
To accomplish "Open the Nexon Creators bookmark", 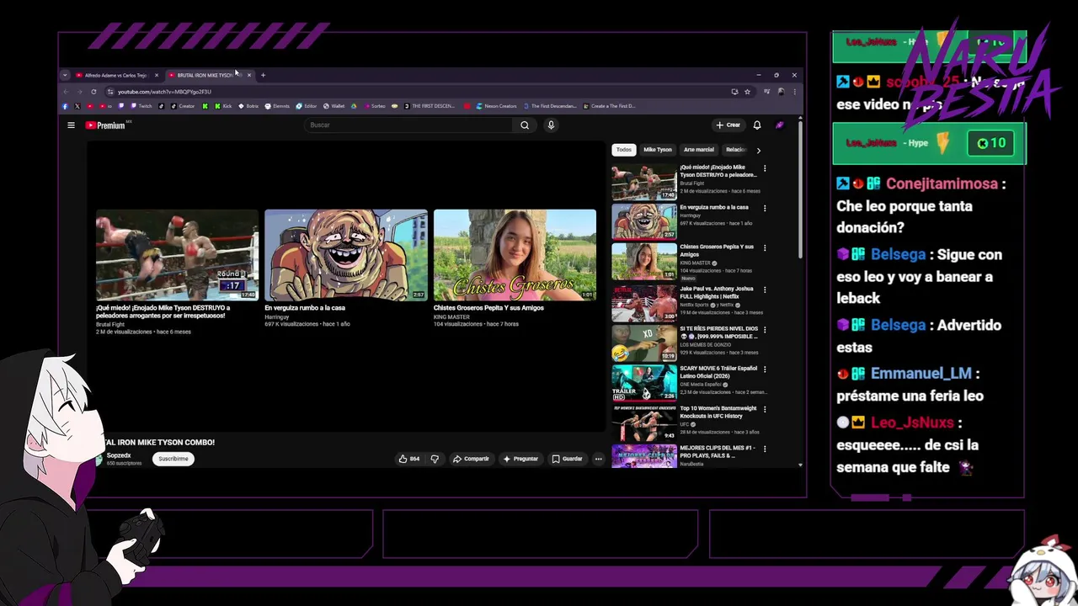I will pyautogui.click(x=497, y=106).
